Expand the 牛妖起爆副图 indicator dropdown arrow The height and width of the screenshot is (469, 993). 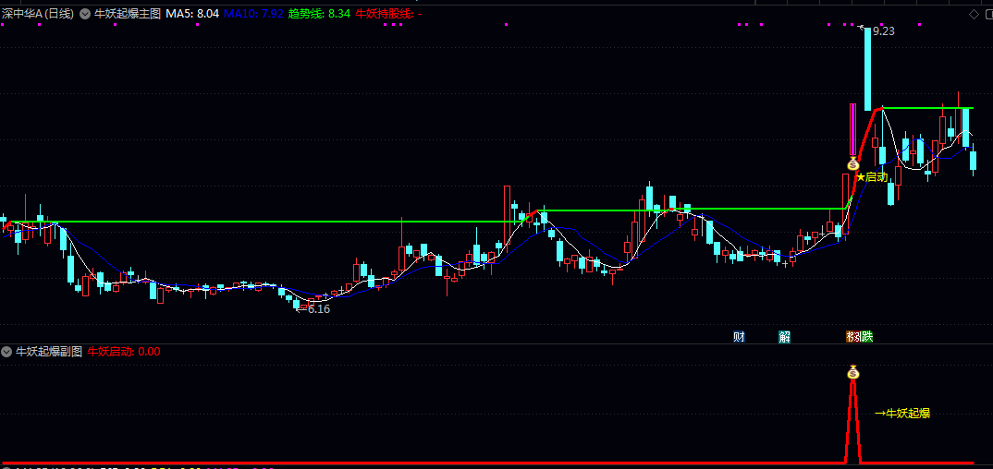click(x=7, y=352)
